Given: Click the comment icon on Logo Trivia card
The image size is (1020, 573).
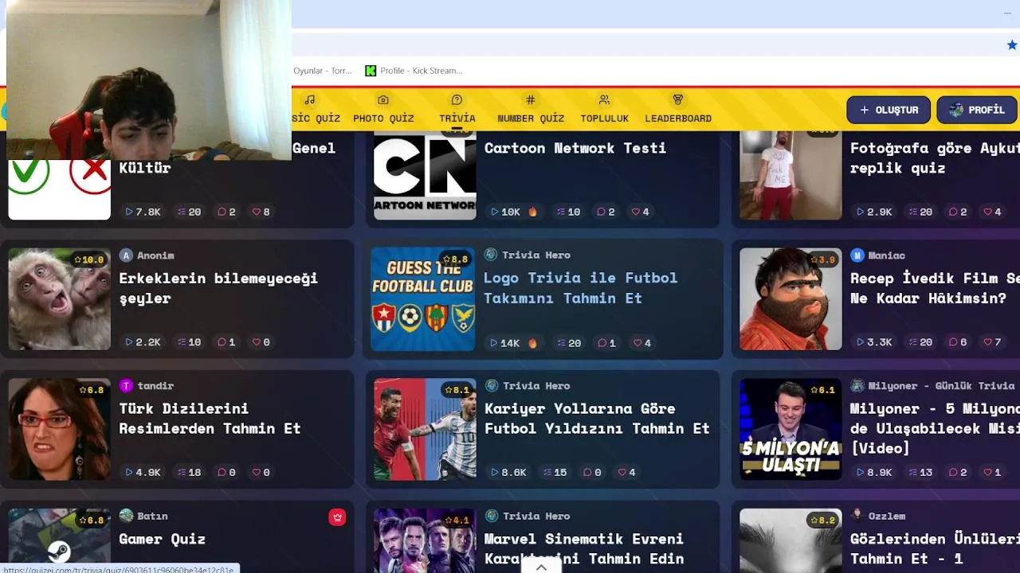Looking at the screenshot, I should [x=602, y=343].
